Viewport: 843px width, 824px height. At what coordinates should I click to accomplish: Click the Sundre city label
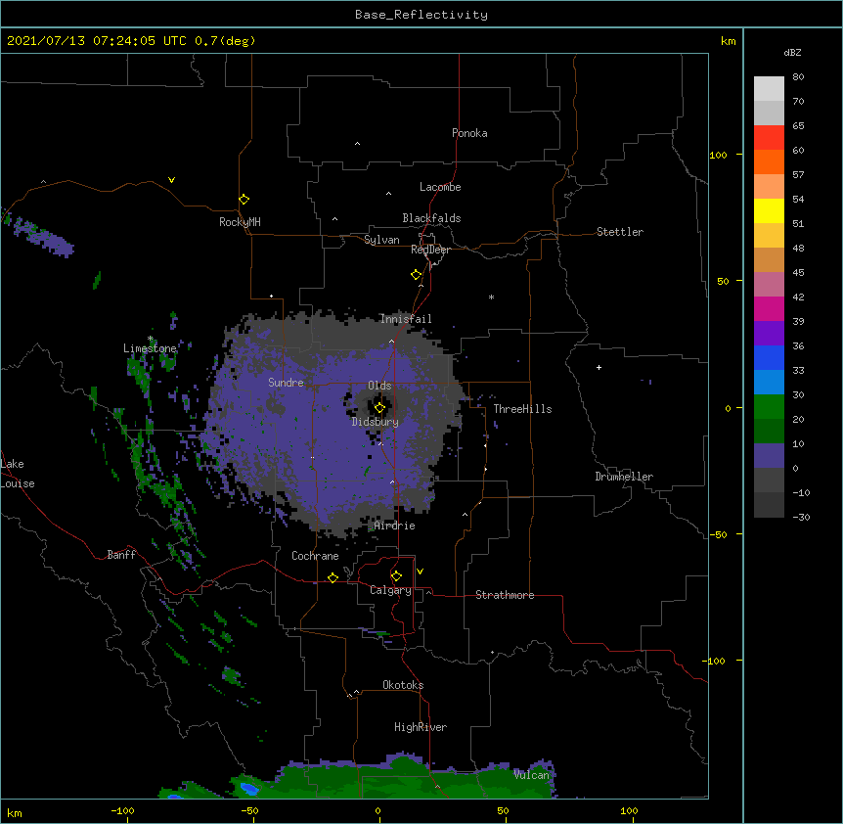286,383
